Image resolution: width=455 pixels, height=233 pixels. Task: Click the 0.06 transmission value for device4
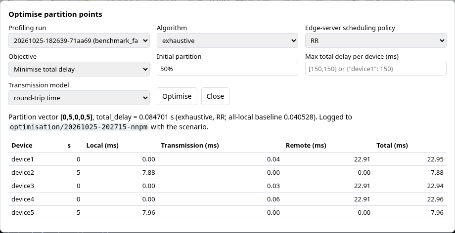(273, 199)
